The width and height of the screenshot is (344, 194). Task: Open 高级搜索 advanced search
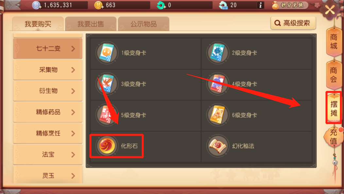click(x=293, y=23)
